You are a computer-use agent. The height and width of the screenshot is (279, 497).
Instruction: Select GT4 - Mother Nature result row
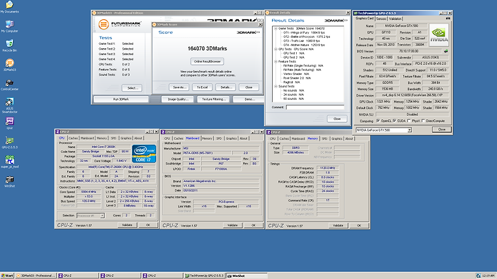click(304, 45)
